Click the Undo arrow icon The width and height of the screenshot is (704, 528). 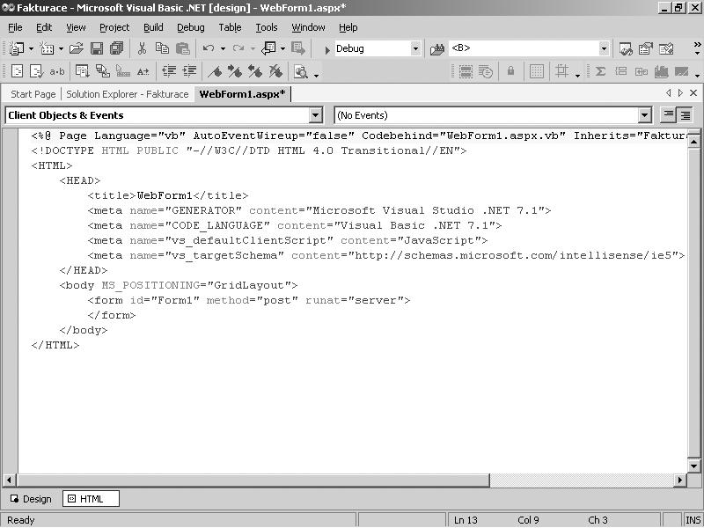[209, 48]
